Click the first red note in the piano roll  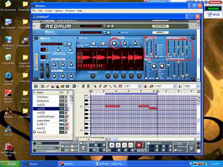[x=113, y=106]
